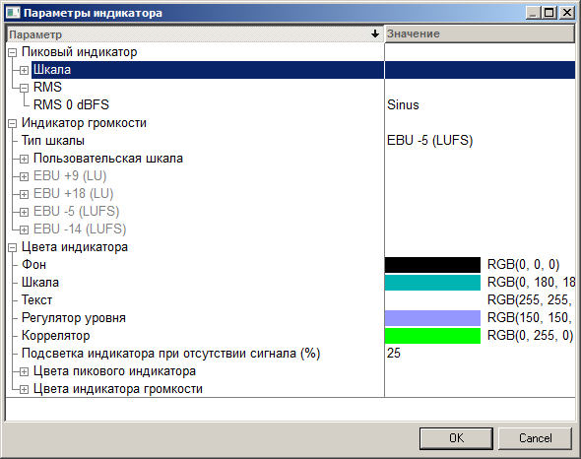Expand the Пользовательская шкала node
The image size is (581, 459).
(24, 159)
